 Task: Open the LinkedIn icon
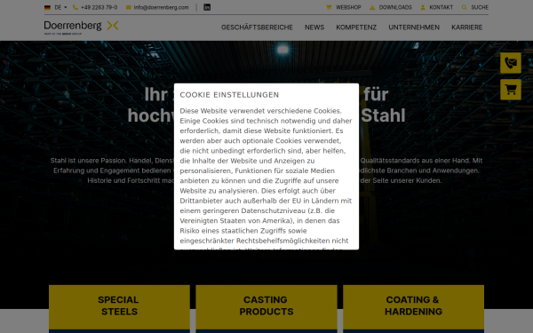coord(207,7)
